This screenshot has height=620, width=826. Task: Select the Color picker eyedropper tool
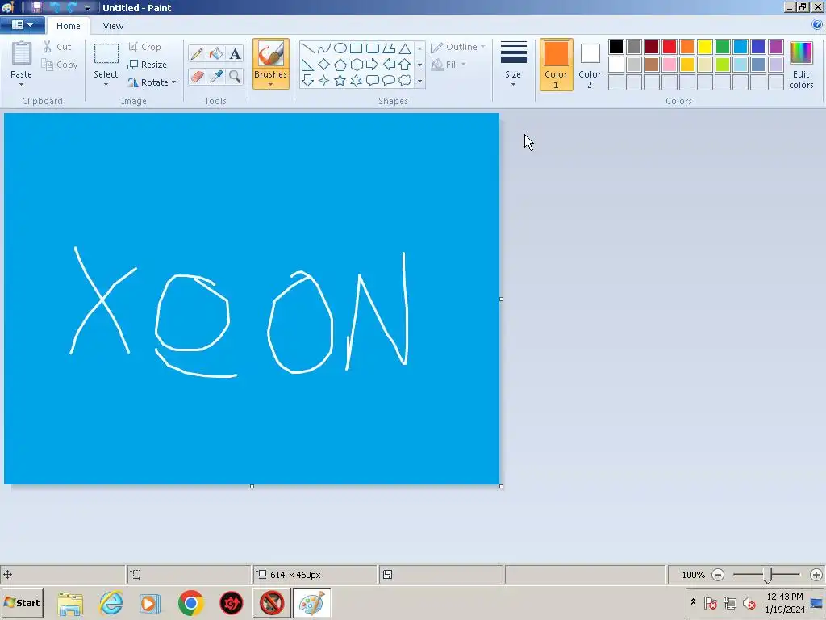click(216, 77)
